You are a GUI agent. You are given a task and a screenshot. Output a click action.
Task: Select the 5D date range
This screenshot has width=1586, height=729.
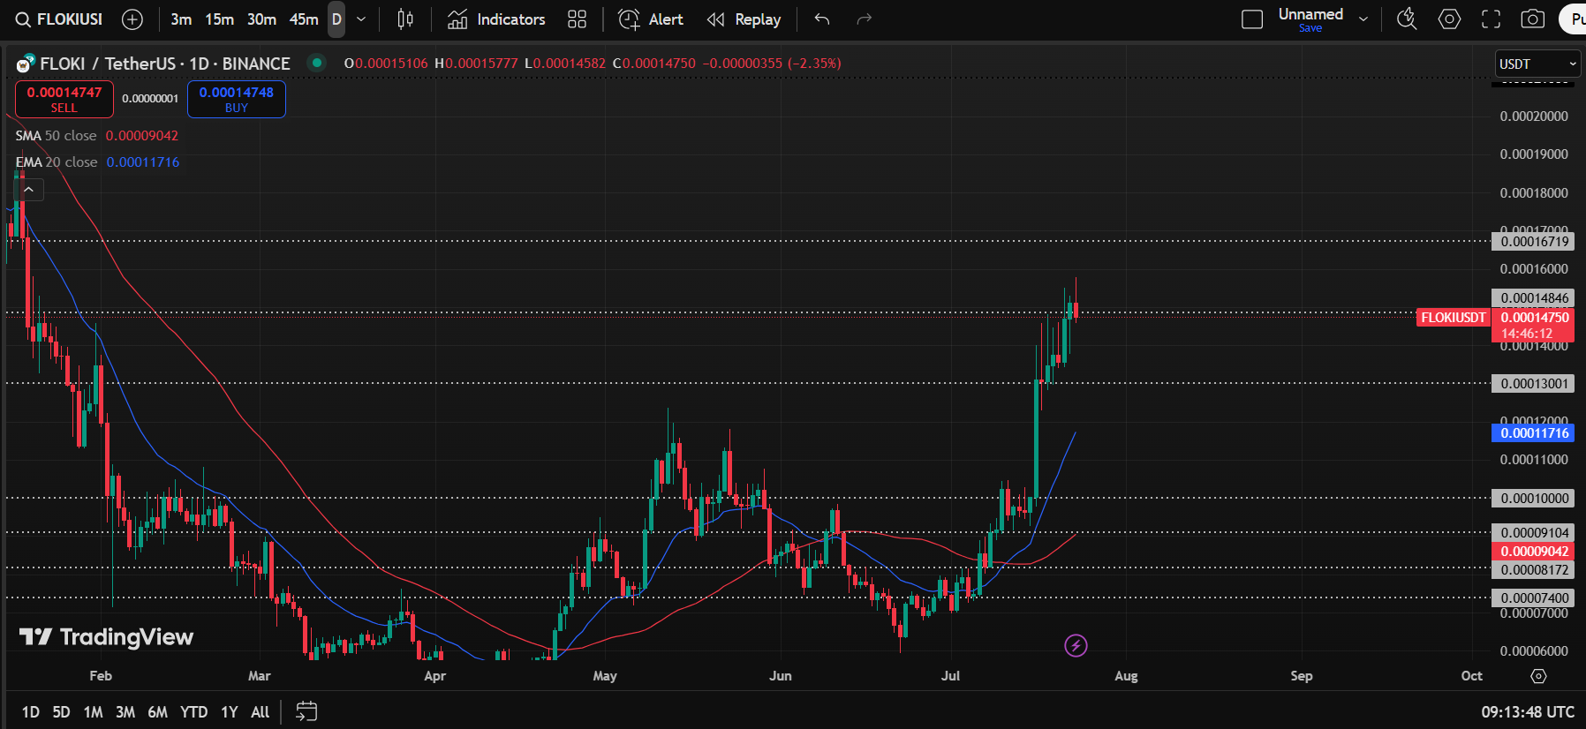(x=61, y=712)
